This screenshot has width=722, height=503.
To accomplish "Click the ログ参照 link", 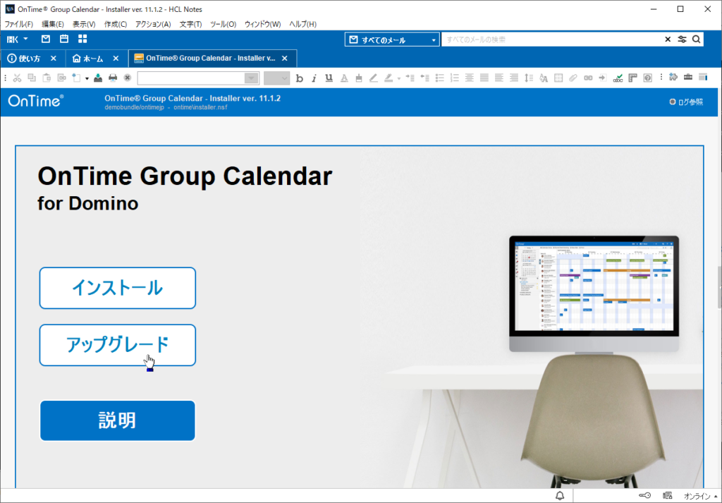I will pos(686,102).
